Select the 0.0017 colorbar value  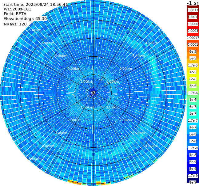193,10
